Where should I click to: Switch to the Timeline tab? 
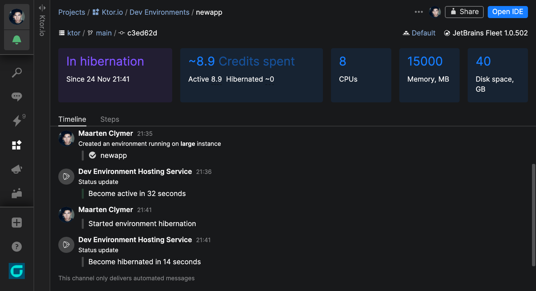(x=72, y=119)
